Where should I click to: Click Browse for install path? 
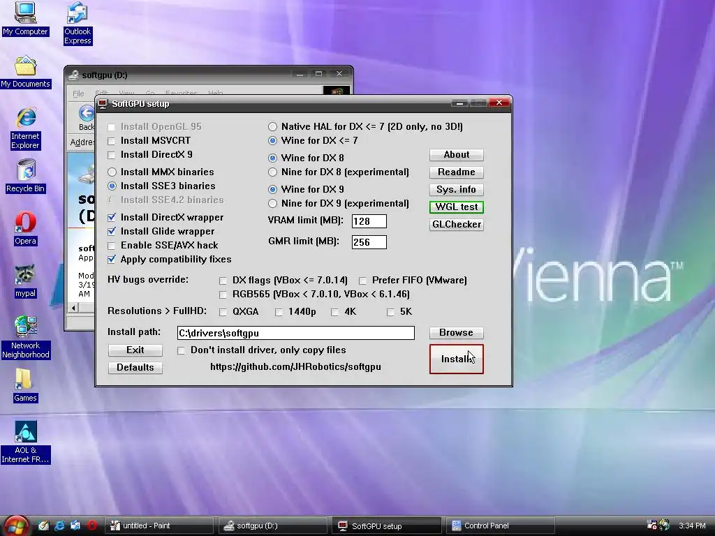[x=457, y=333]
